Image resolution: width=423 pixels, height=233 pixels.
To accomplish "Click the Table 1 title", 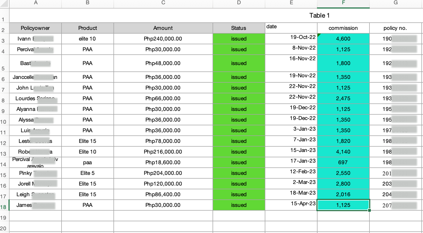I will click(x=319, y=15).
